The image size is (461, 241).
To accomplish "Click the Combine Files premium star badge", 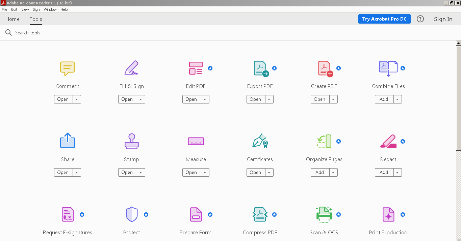I will pos(403,68).
